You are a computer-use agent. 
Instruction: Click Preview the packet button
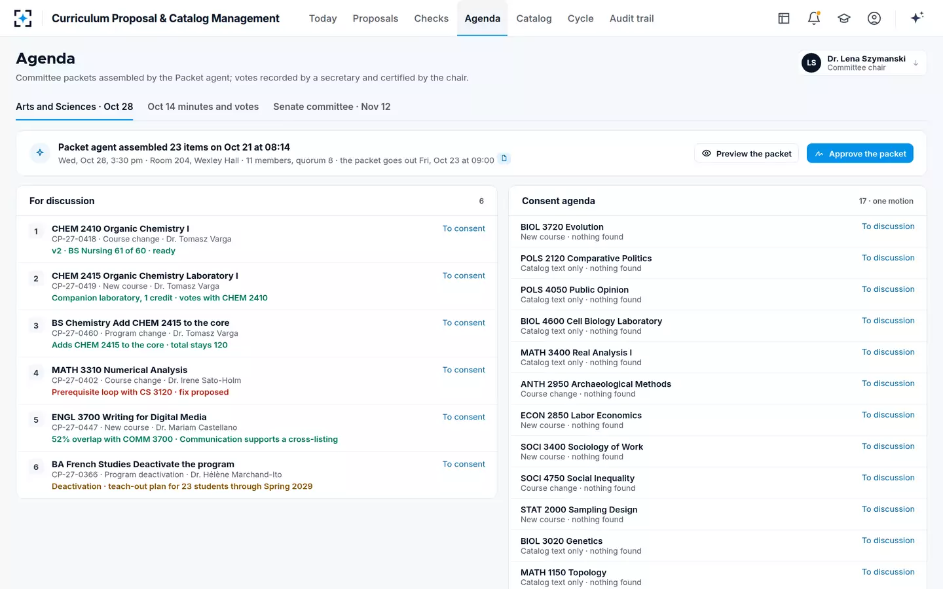[747, 154]
